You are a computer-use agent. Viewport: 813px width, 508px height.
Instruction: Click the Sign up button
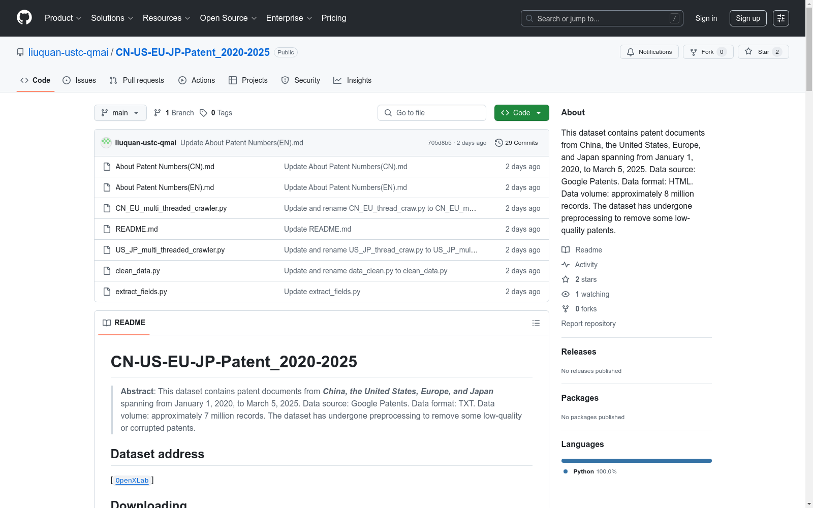tap(748, 18)
